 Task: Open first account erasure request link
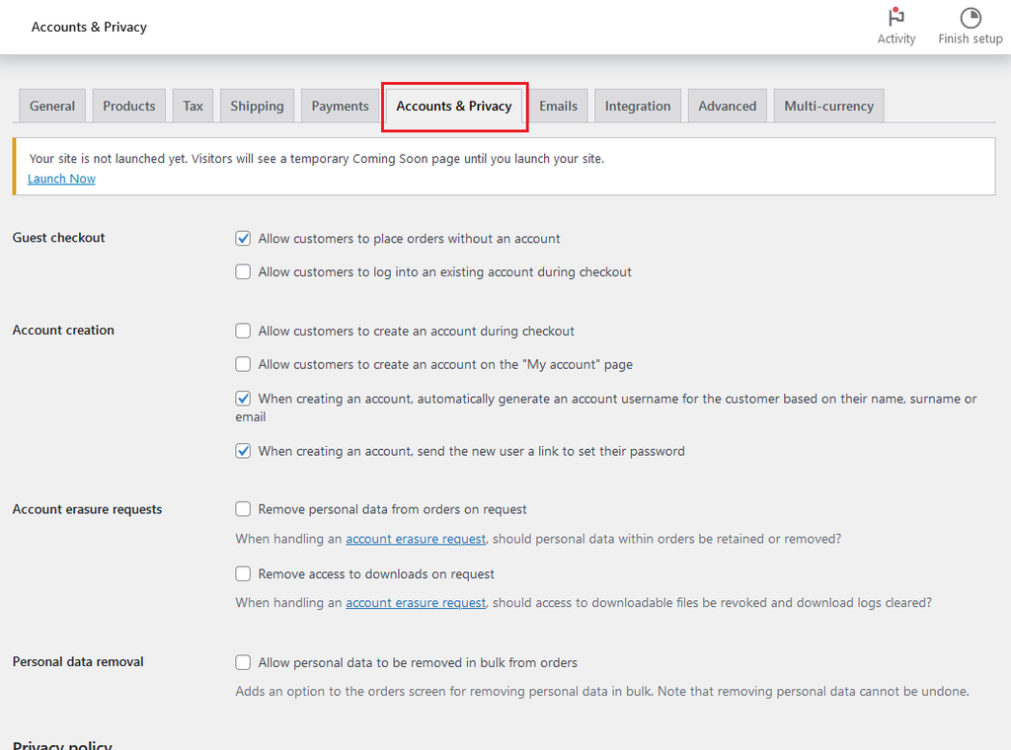coord(416,539)
